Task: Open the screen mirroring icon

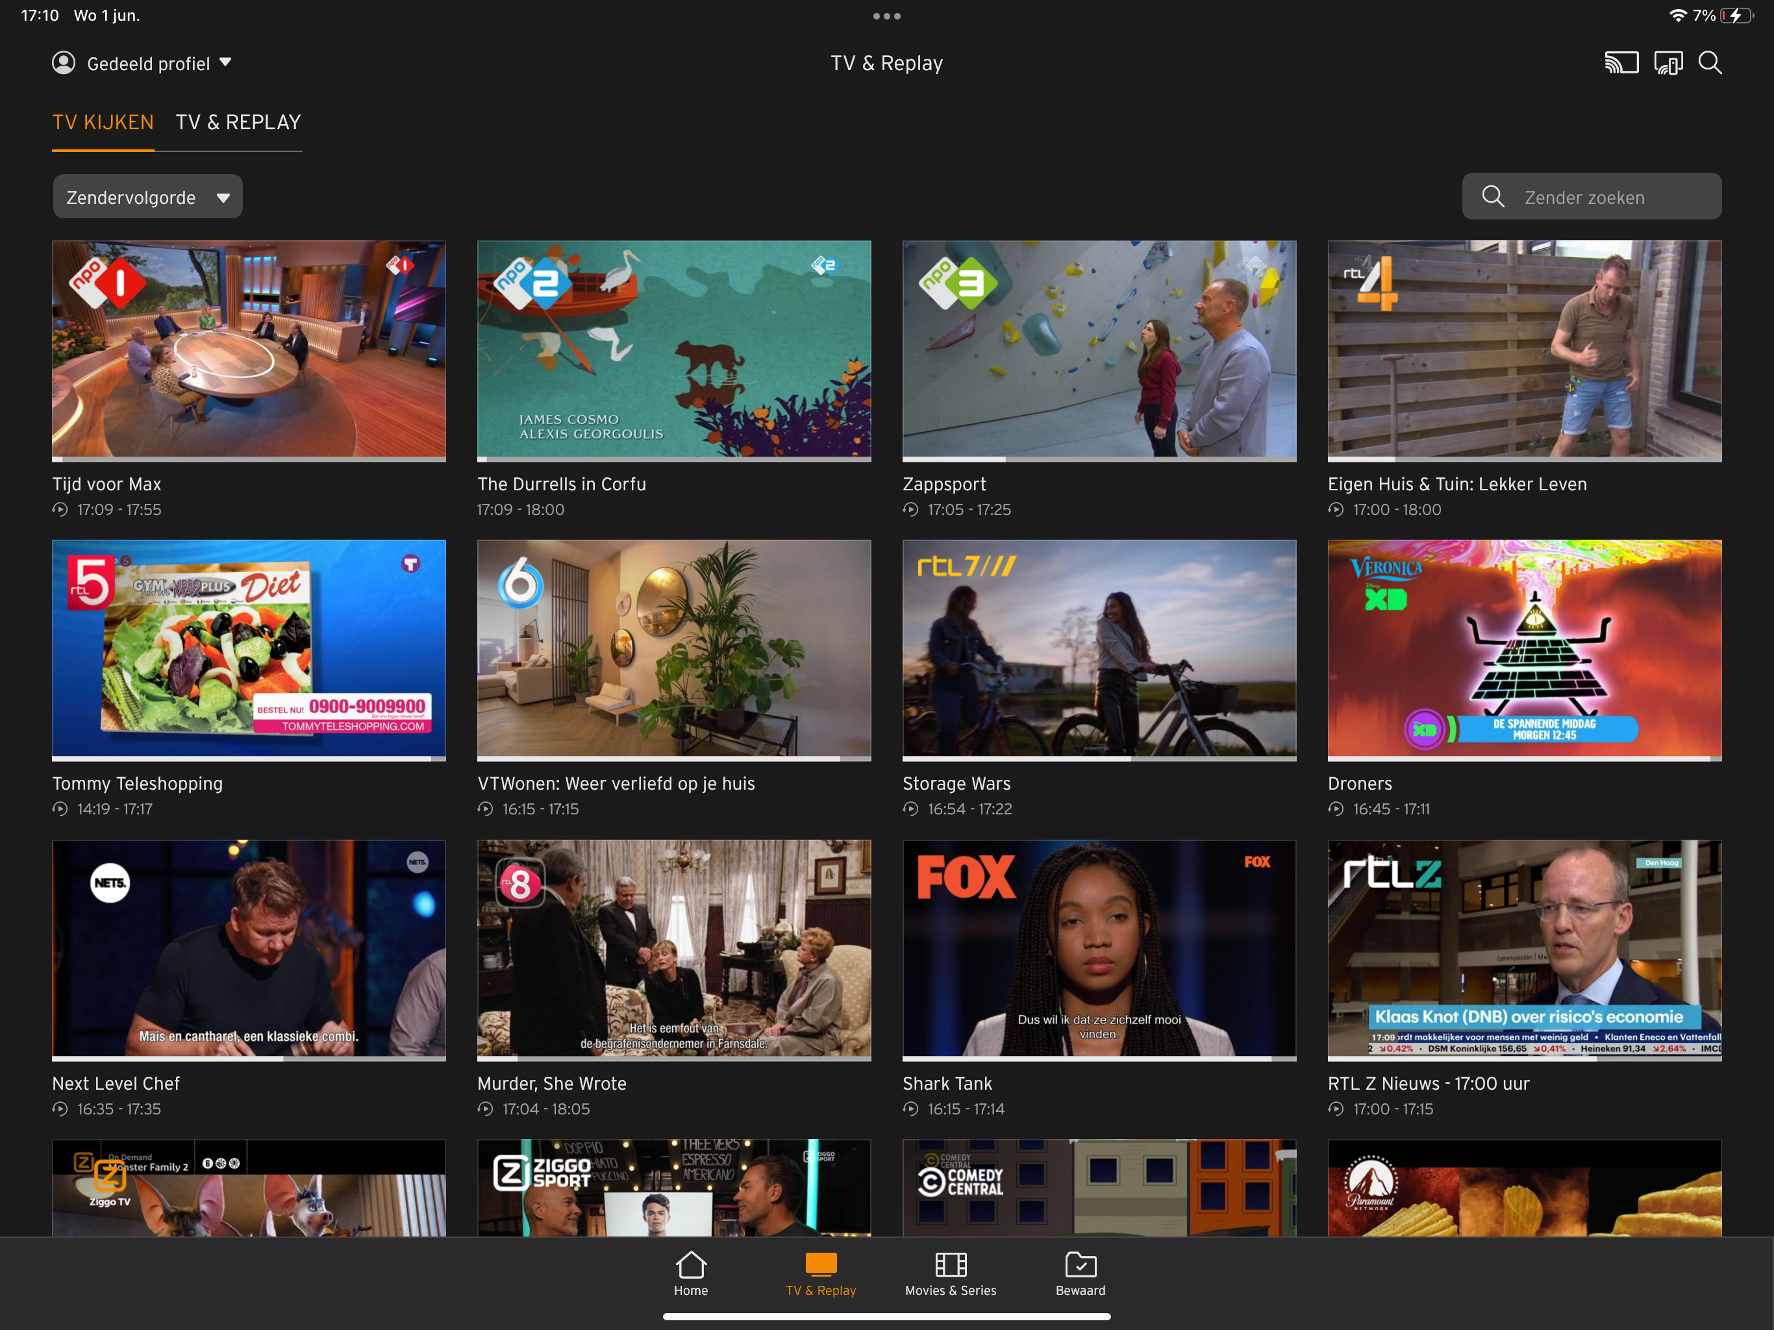Action: pos(1668,62)
